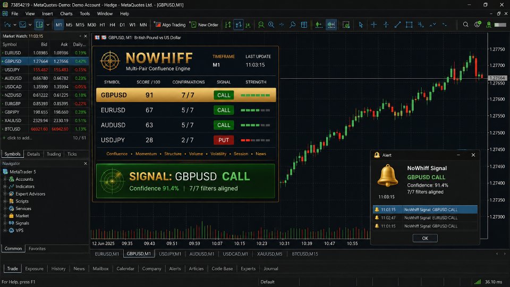Click CALL signal button for AUDUSD
The image size is (510, 287).
click(x=224, y=125)
